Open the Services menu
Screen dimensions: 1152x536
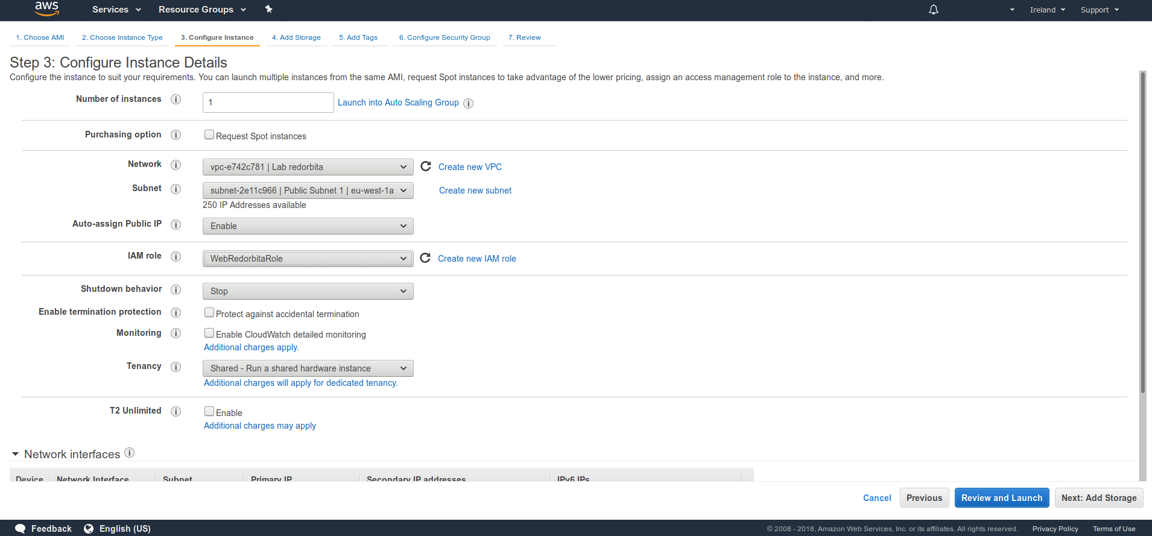point(116,10)
